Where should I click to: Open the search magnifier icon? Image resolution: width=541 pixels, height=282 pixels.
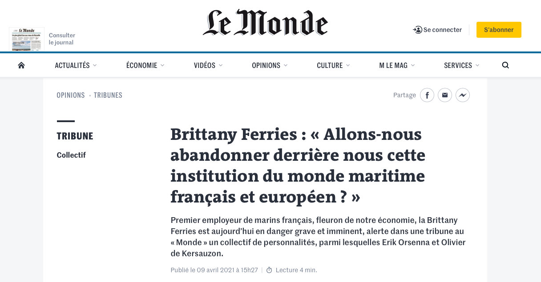click(505, 65)
